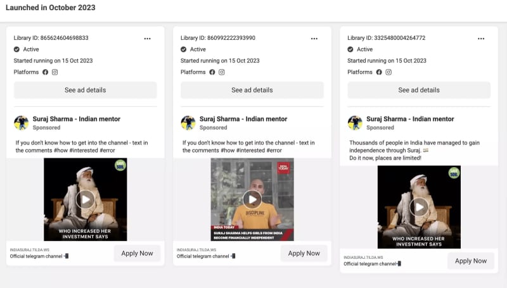507x288 pixels.
Task: Click Instagram platform icon on first ad
Action: pos(55,72)
